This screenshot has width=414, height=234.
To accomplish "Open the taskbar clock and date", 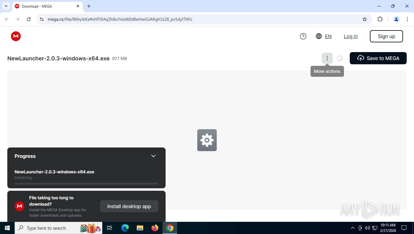I will click(388, 228).
